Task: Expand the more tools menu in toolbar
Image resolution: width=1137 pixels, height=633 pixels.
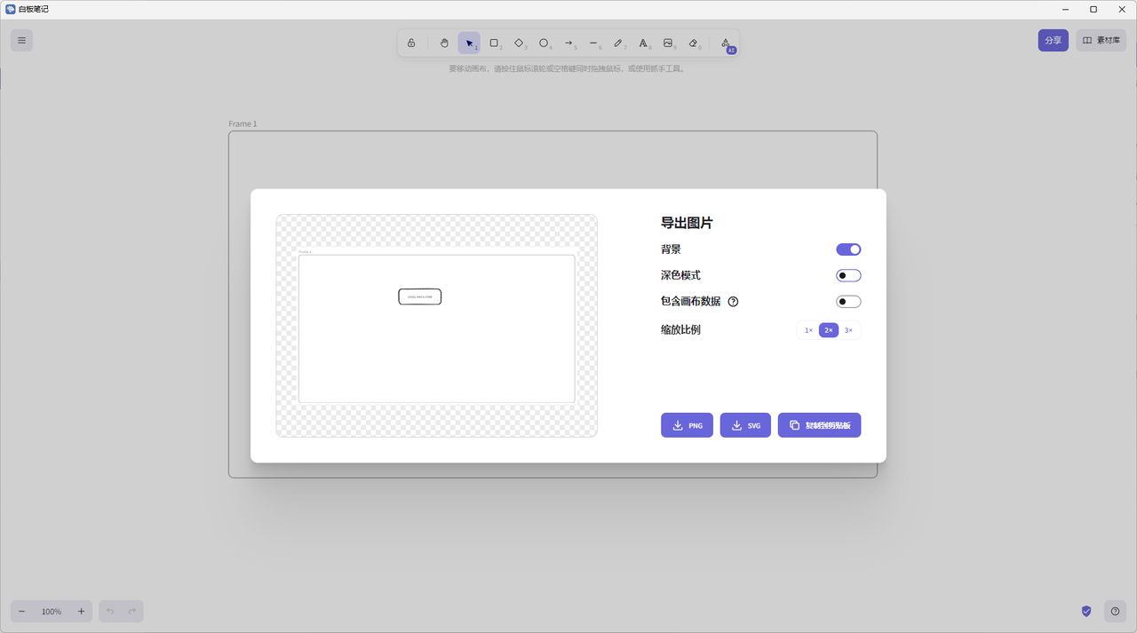Action: [x=726, y=43]
